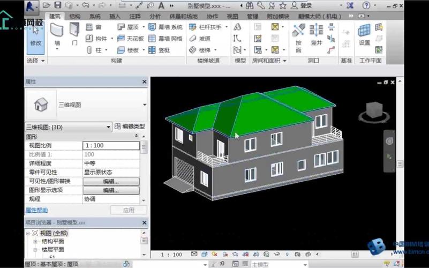The width and height of the screenshot is (429, 268).
Task: Select the 门 (Door) tool
Action: [x=74, y=34]
